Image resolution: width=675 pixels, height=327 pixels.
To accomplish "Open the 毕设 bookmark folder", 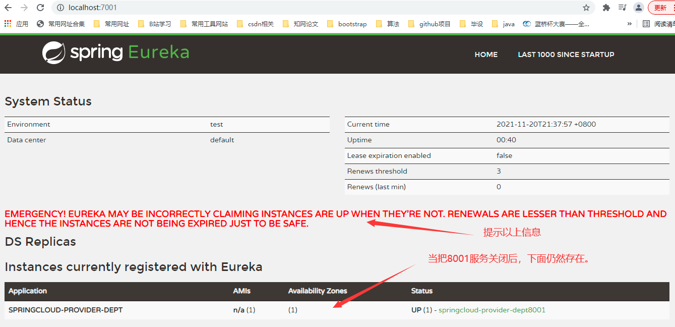I will pos(471,24).
